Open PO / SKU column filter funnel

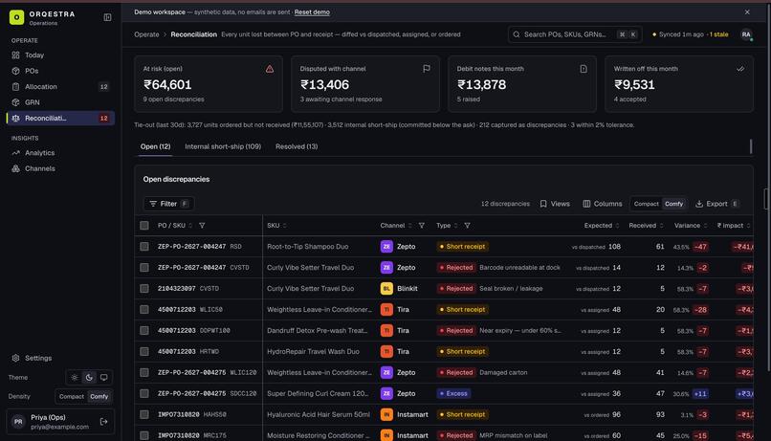pos(202,225)
